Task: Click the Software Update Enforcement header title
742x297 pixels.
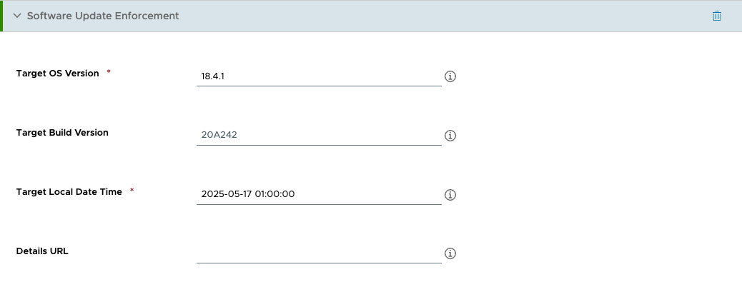Action: tap(103, 16)
